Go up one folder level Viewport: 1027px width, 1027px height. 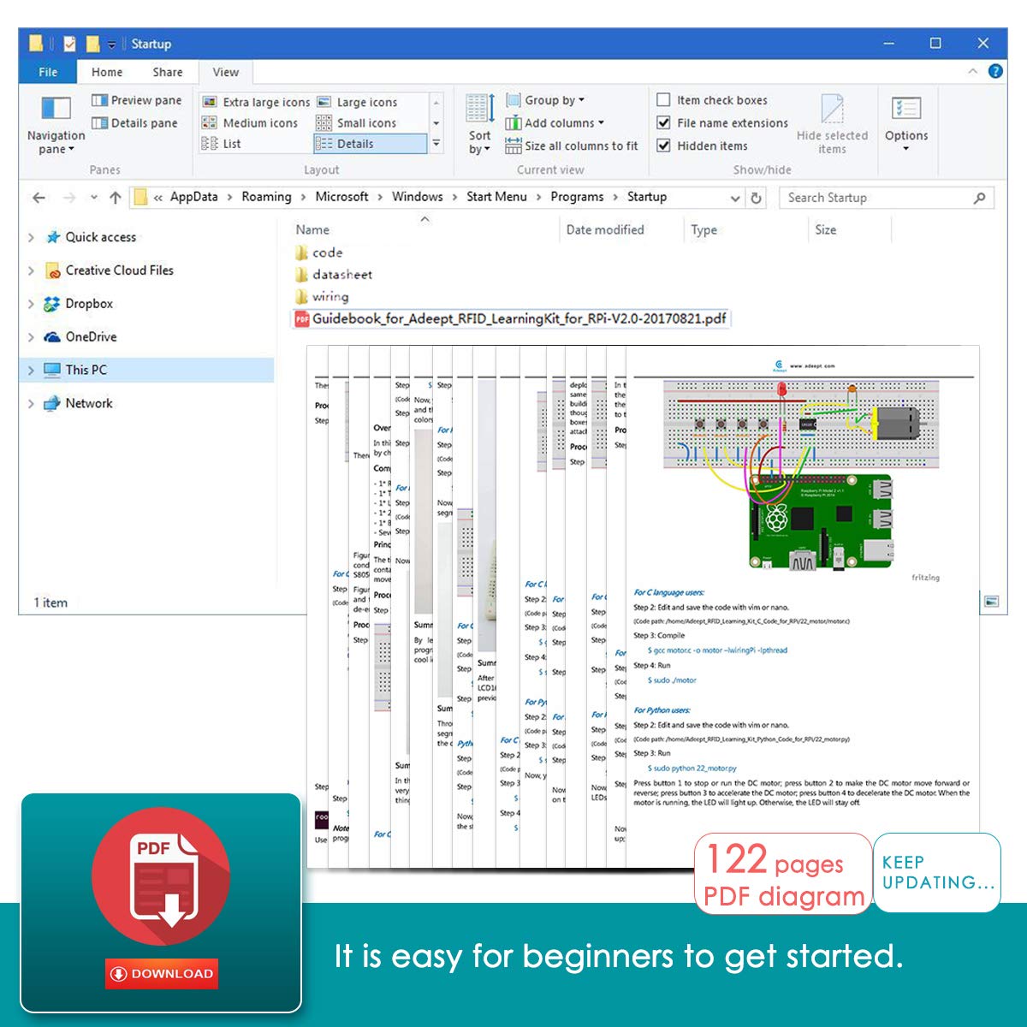pos(116,198)
